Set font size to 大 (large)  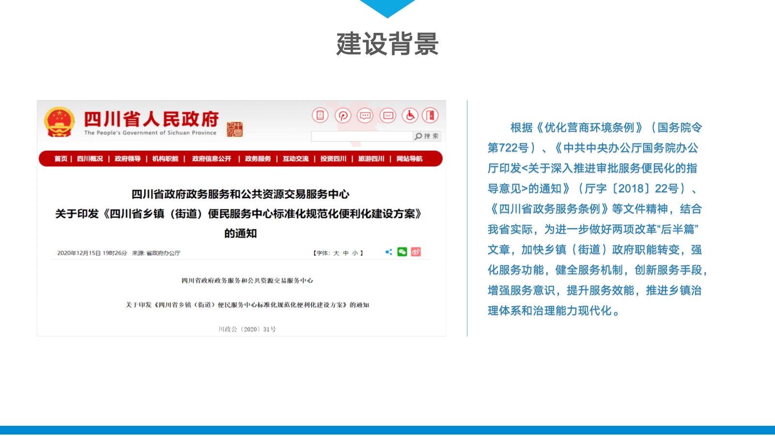[x=336, y=253]
